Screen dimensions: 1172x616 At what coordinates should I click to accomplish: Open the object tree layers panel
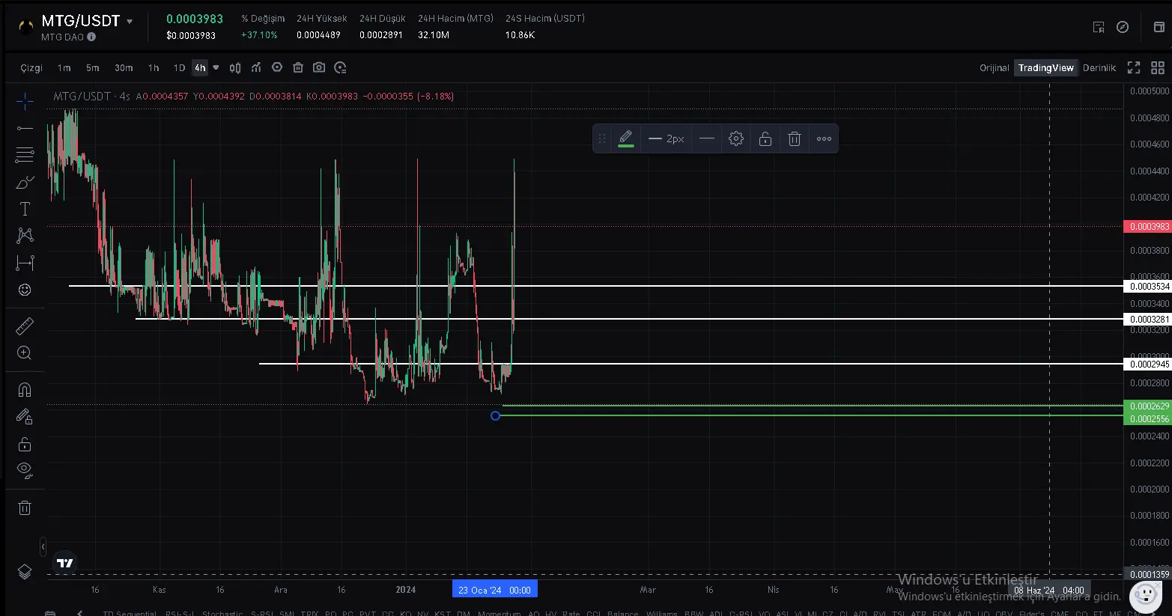click(x=25, y=572)
